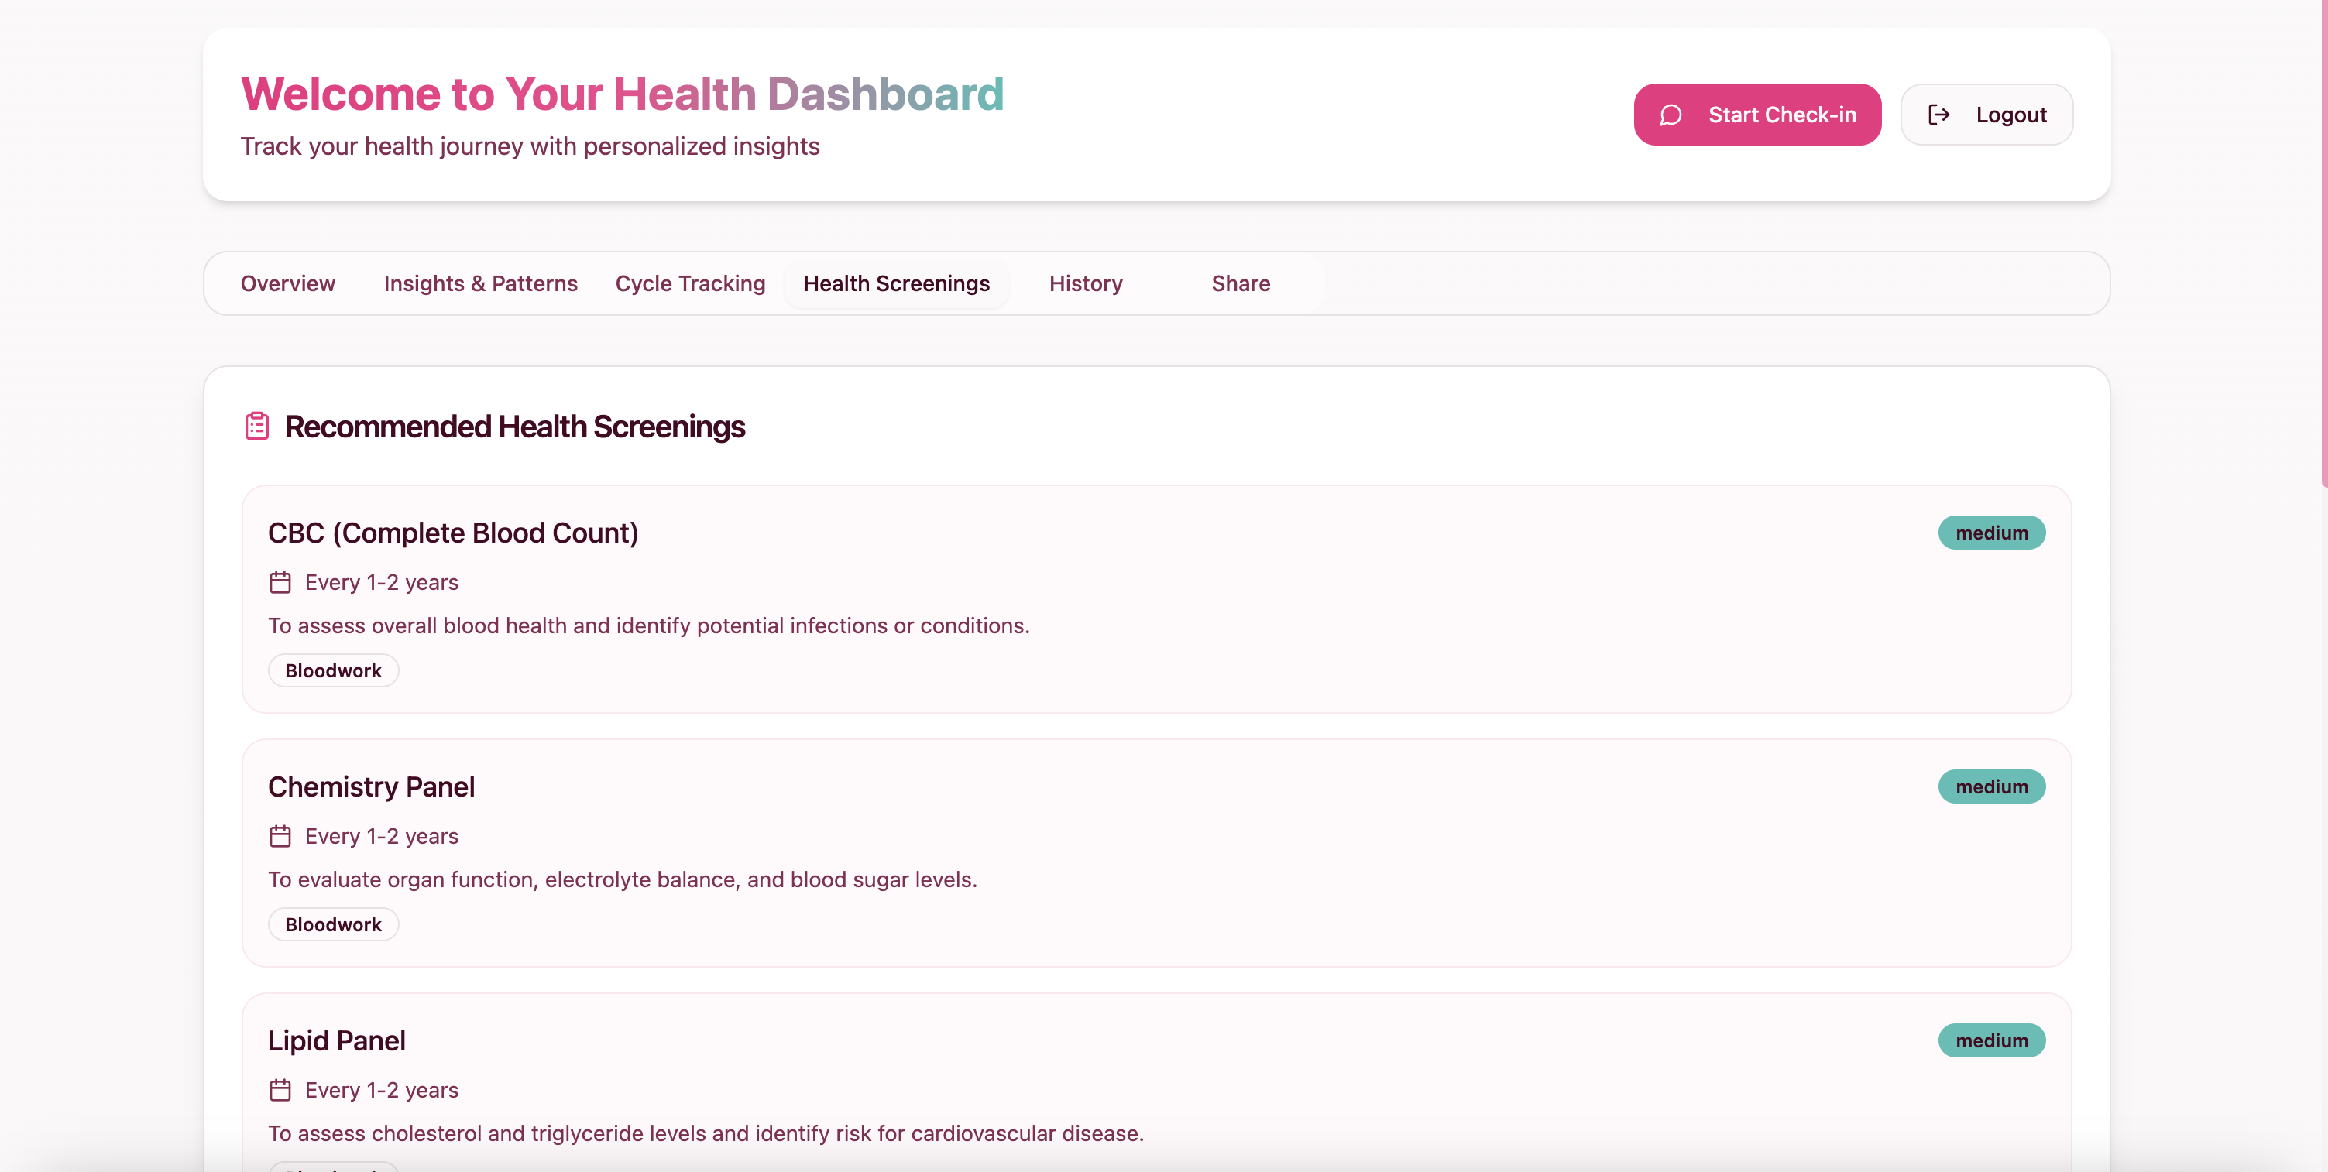This screenshot has height=1172, width=2328.
Task: Click the calendar icon under Lipid Panel
Action: coord(280,1090)
